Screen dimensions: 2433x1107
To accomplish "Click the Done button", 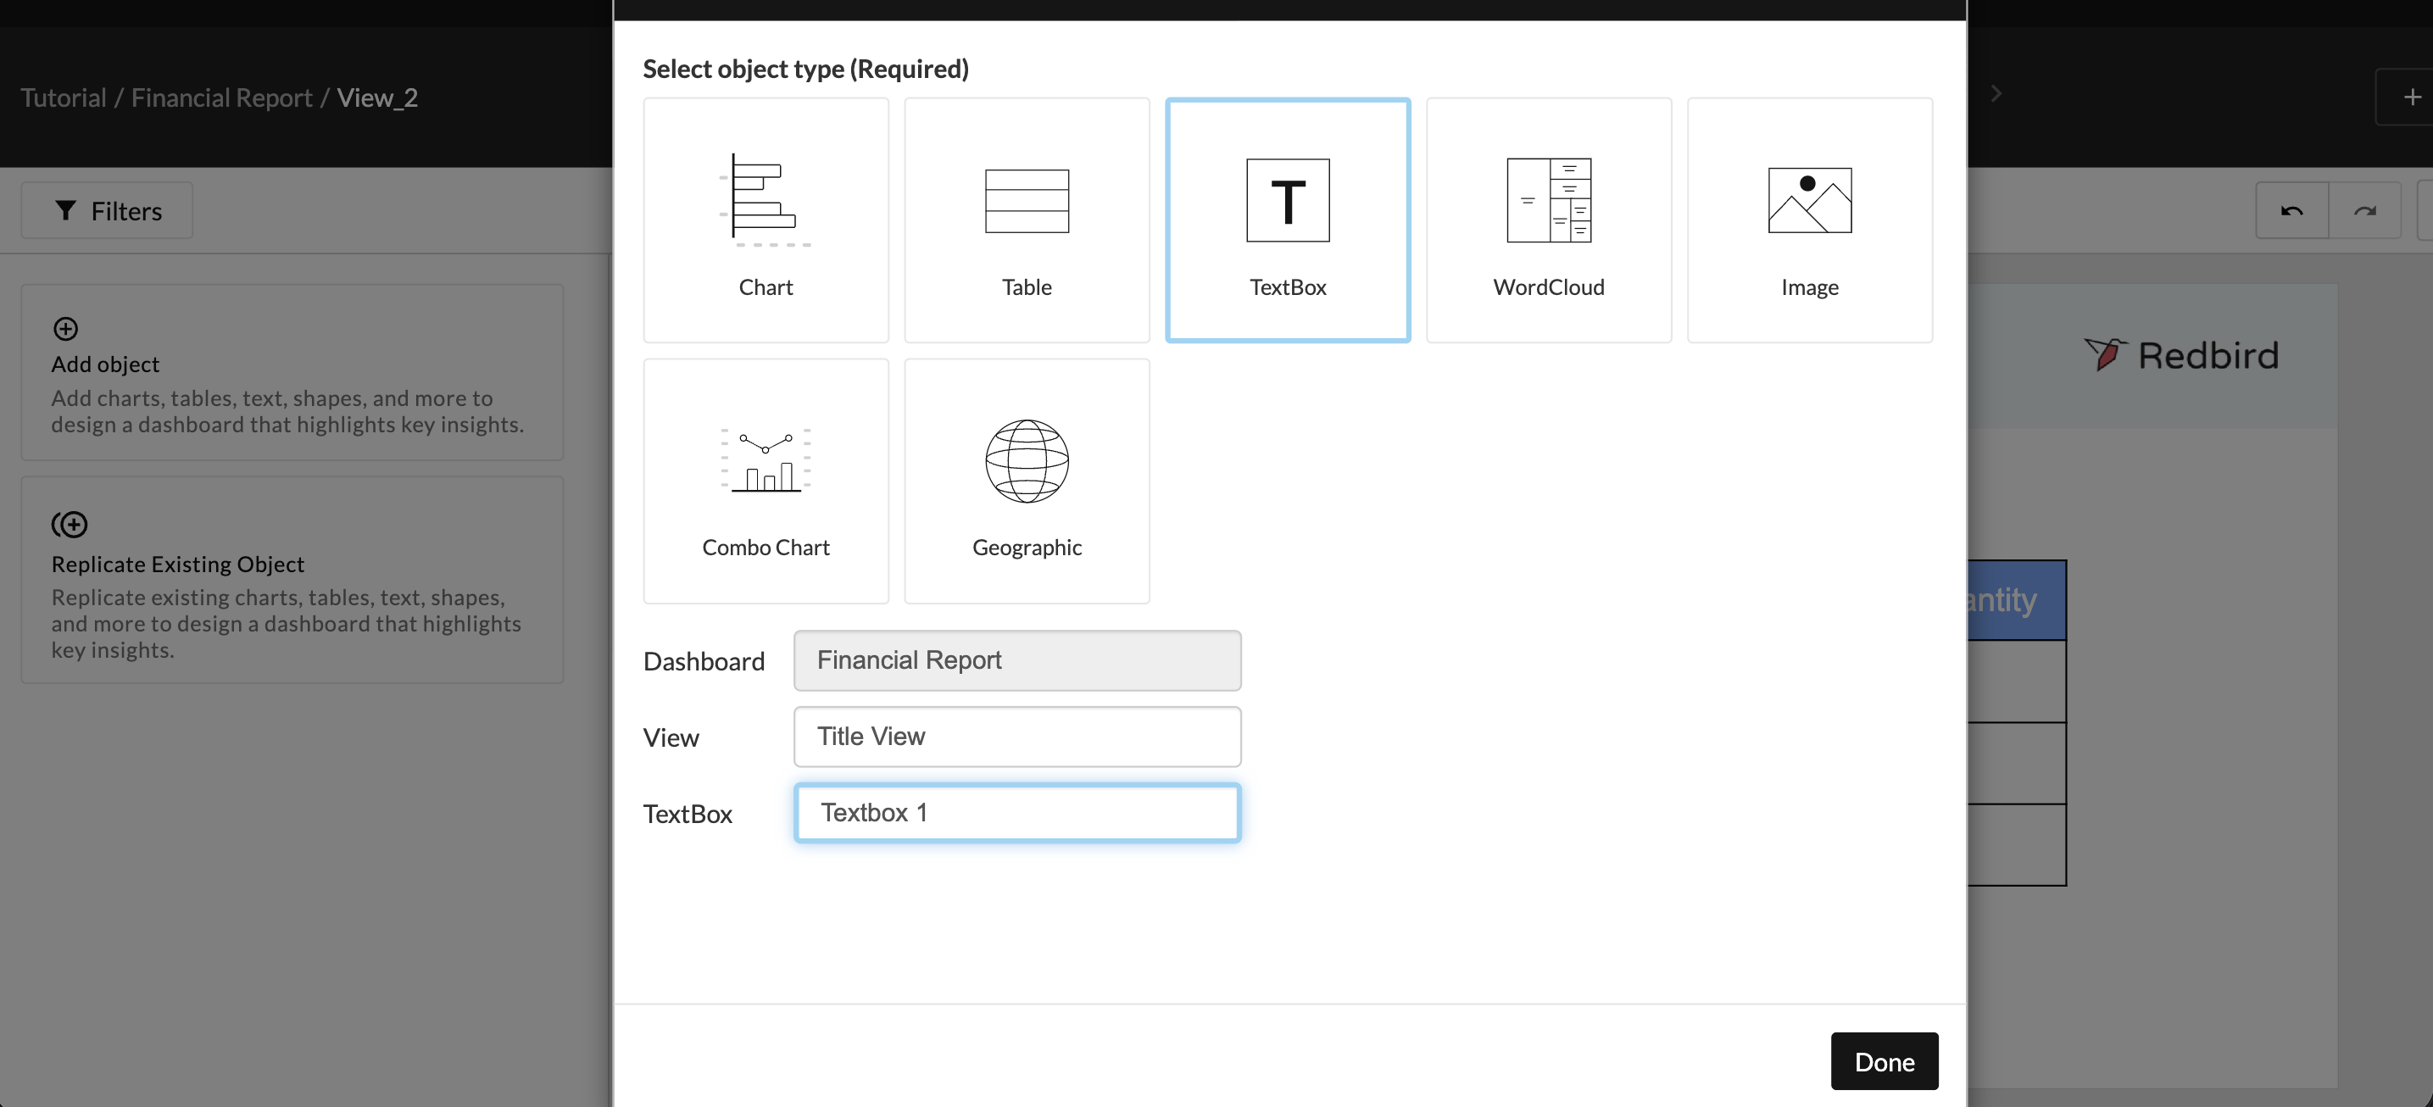I will coord(1884,1060).
